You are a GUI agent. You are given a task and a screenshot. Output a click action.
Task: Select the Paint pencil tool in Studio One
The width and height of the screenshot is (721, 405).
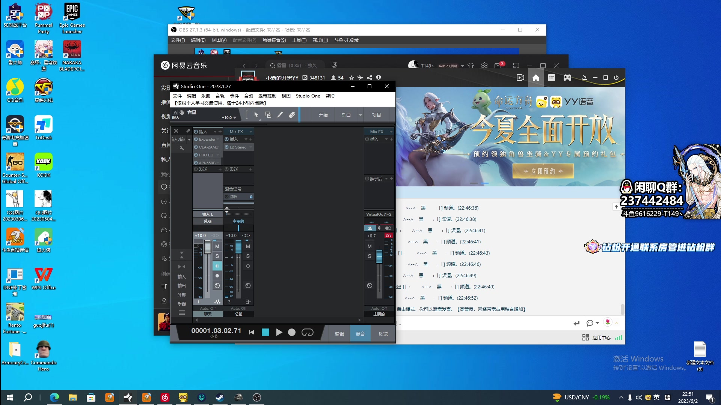point(280,115)
